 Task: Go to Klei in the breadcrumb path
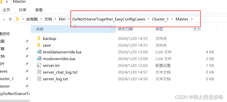(62, 19)
